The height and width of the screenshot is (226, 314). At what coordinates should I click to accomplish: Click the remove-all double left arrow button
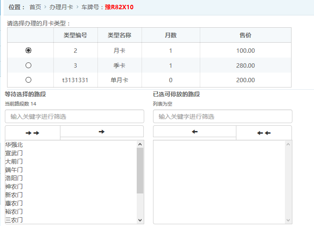click(264, 133)
